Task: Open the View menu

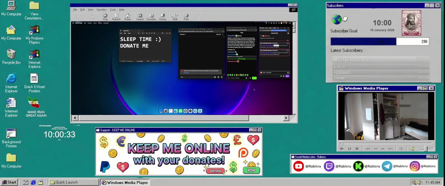Action: 91,10
